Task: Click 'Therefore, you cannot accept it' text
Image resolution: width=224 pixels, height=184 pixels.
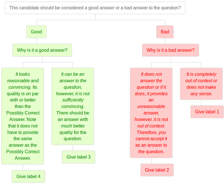Action: [152, 135]
